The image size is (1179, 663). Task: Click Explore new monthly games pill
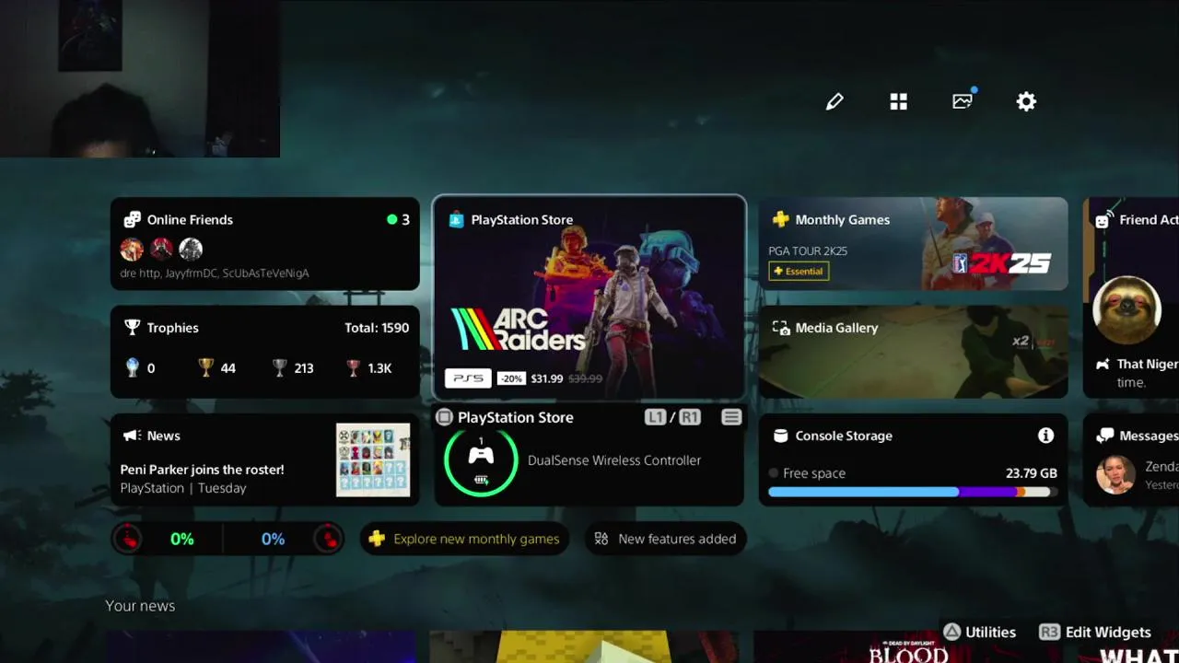[464, 539]
